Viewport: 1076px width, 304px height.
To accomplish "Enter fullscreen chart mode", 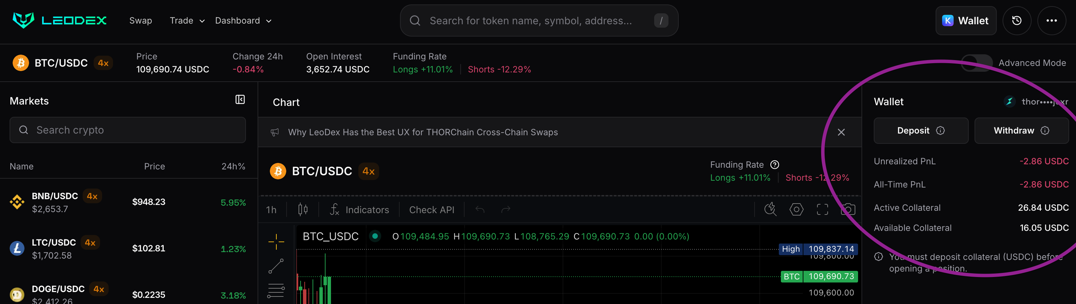I will pyautogui.click(x=822, y=209).
